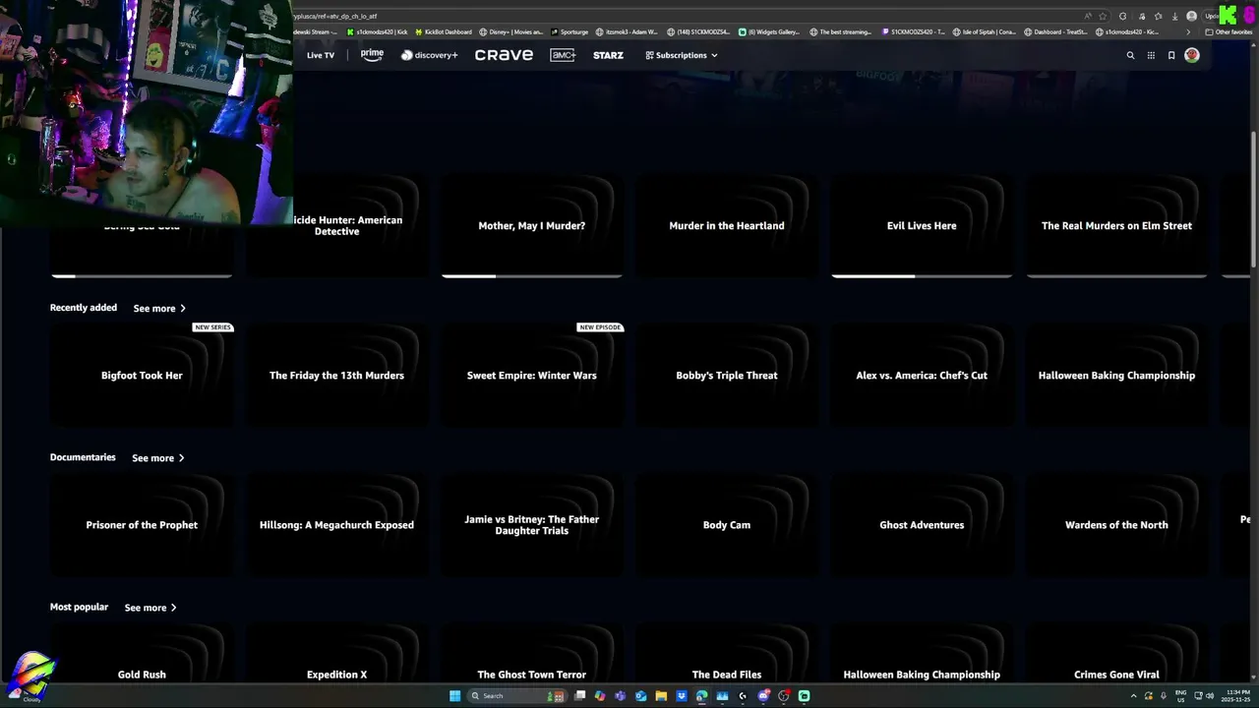Viewport: 1259px width, 708px height.
Task: Open the Sportsurge bookmark
Action: [570, 31]
